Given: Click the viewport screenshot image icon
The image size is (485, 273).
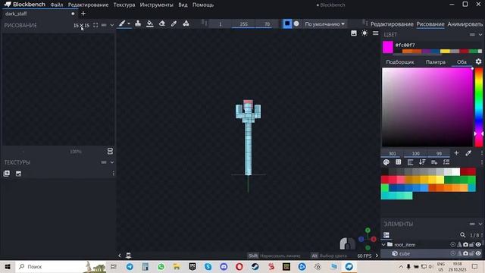Looking at the screenshot, I should [354, 33].
